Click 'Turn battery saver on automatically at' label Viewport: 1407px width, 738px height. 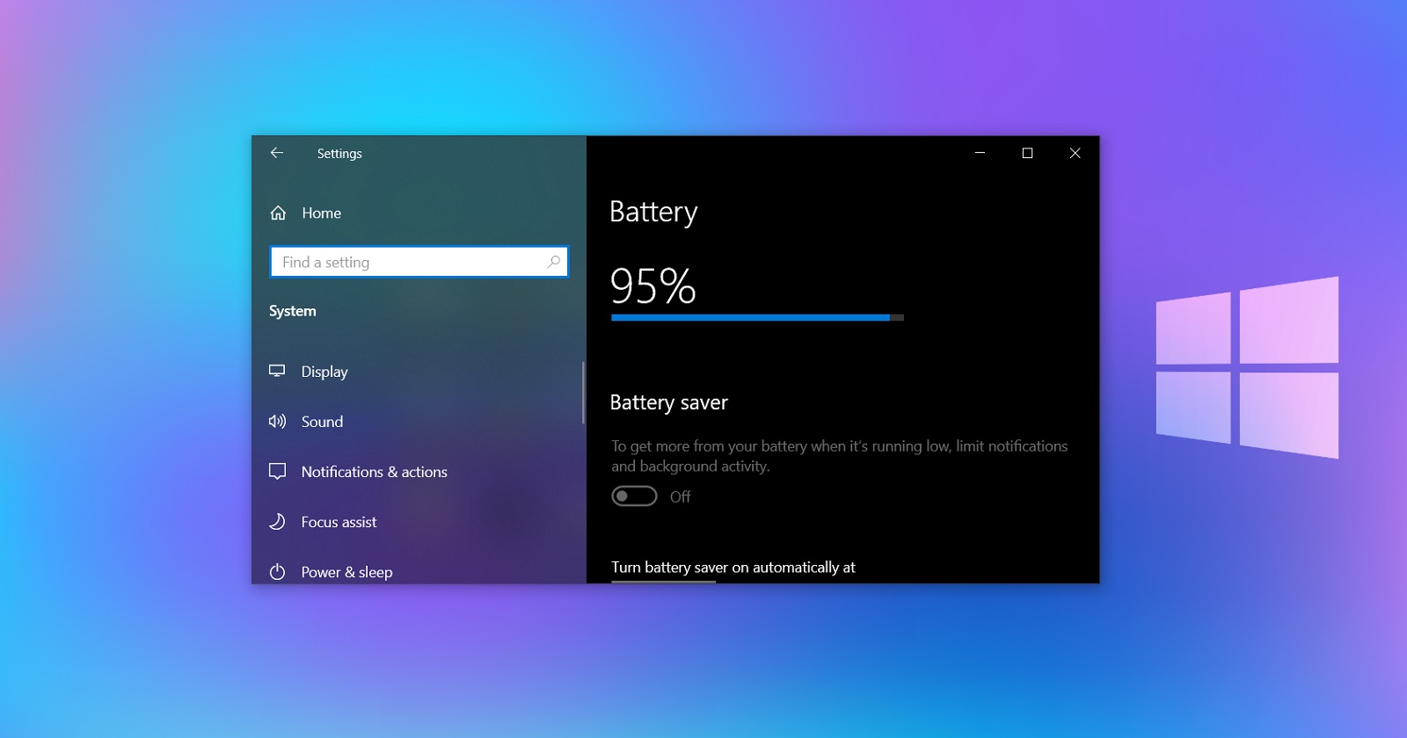tap(733, 568)
